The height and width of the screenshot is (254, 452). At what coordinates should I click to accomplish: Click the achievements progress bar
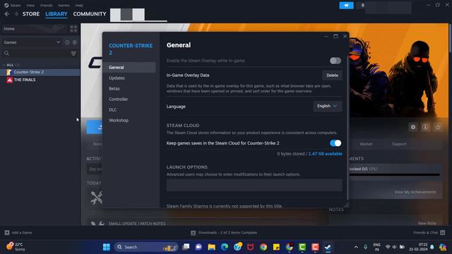click(394, 174)
